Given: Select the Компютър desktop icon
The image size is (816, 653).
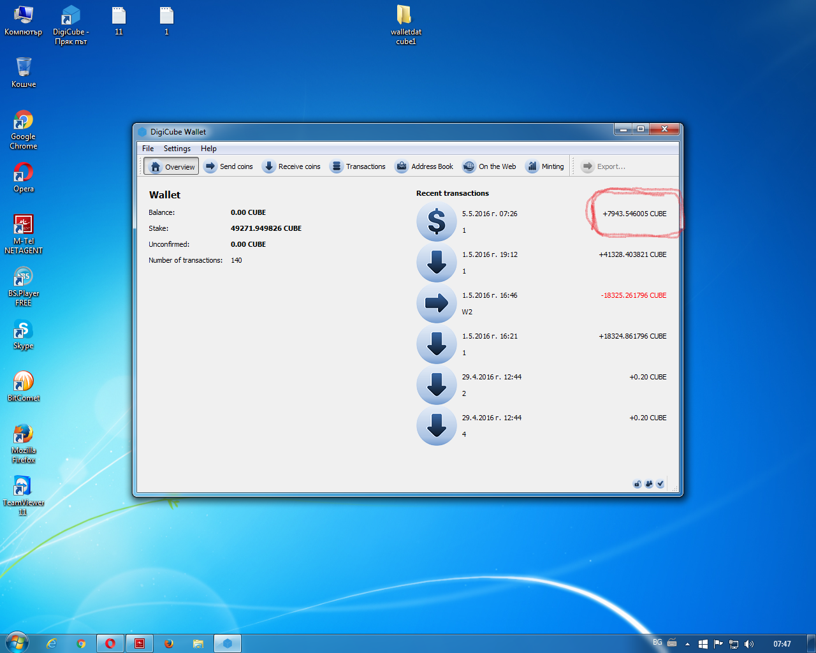Looking at the screenshot, I should [24, 20].
